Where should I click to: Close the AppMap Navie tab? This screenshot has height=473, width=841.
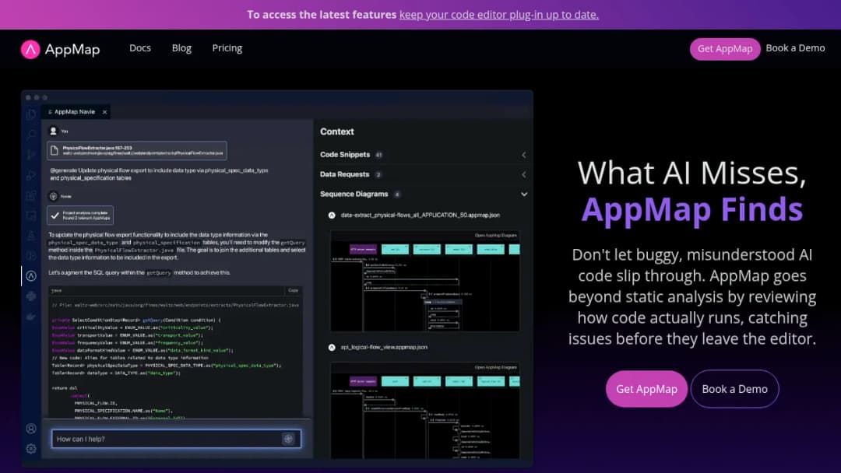point(104,112)
